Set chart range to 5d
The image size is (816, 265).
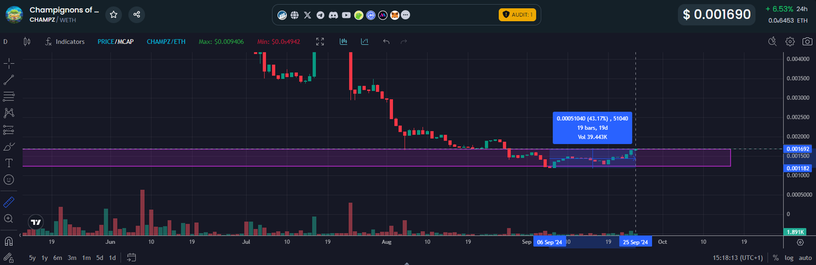click(99, 258)
